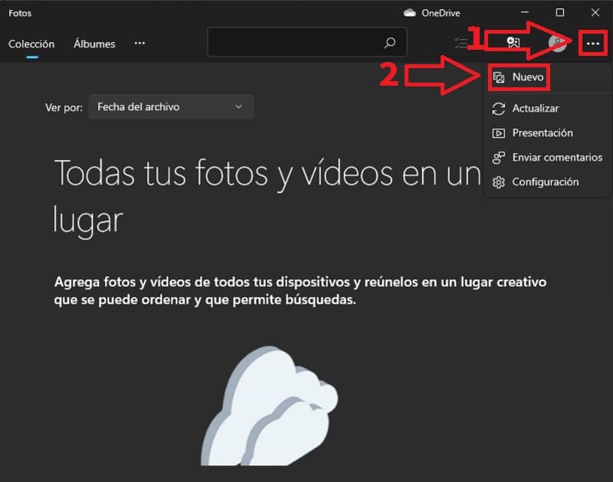The image size is (613, 482).
Task: Click the Nuevo menu item icon
Action: coord(499,77)
